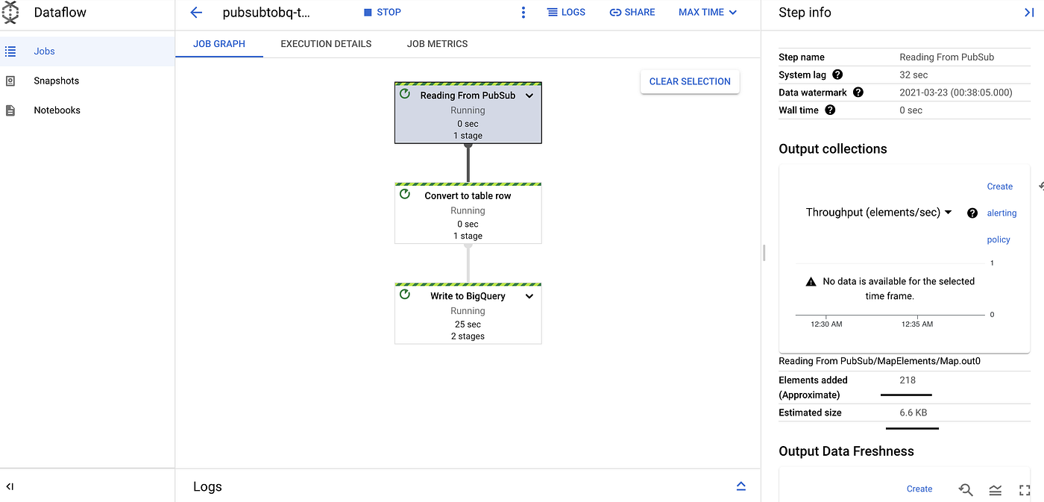Viewport: 1044px width, 502px height.
Task: Show help for Wall time
Action: pos(830,110)
